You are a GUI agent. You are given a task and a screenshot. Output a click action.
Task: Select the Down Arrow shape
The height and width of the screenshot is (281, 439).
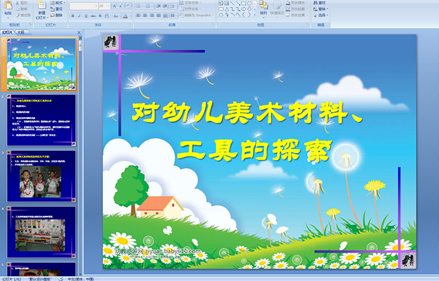[249, 9]
